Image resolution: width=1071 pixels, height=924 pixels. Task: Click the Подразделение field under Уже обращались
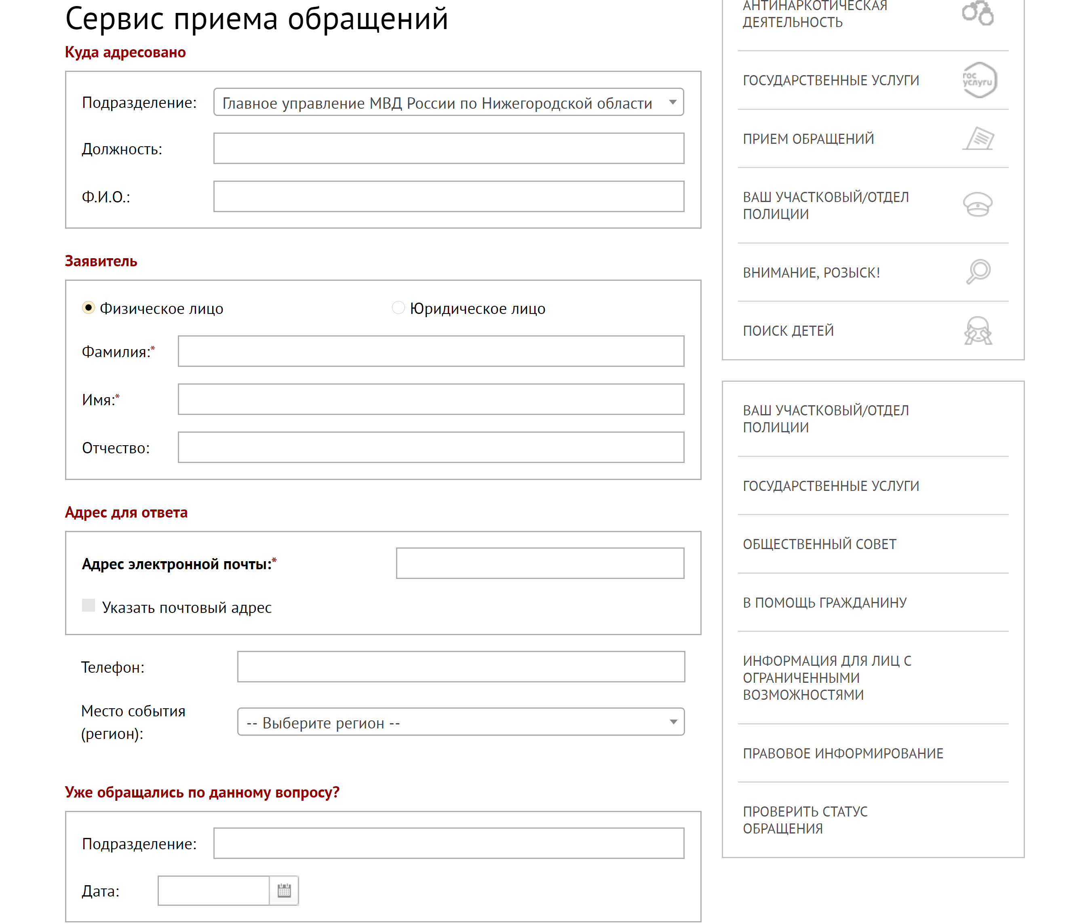point(449,843)
